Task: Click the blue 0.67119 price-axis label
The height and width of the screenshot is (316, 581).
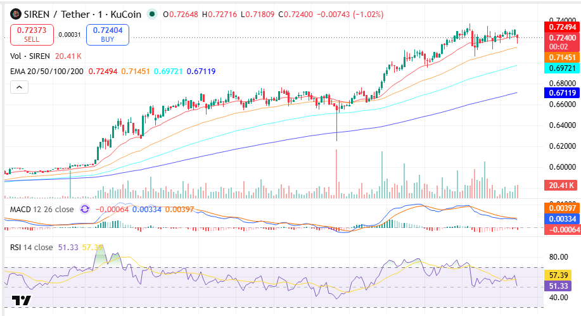Action: (x=562, y=93)
